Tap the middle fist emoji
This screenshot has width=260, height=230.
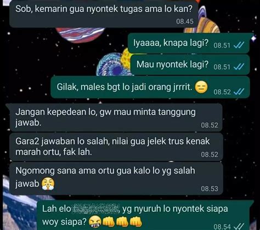122,222
